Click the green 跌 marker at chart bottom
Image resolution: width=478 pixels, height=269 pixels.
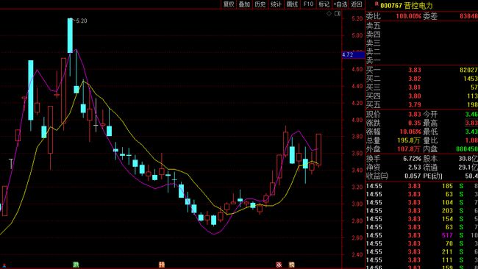76,265
